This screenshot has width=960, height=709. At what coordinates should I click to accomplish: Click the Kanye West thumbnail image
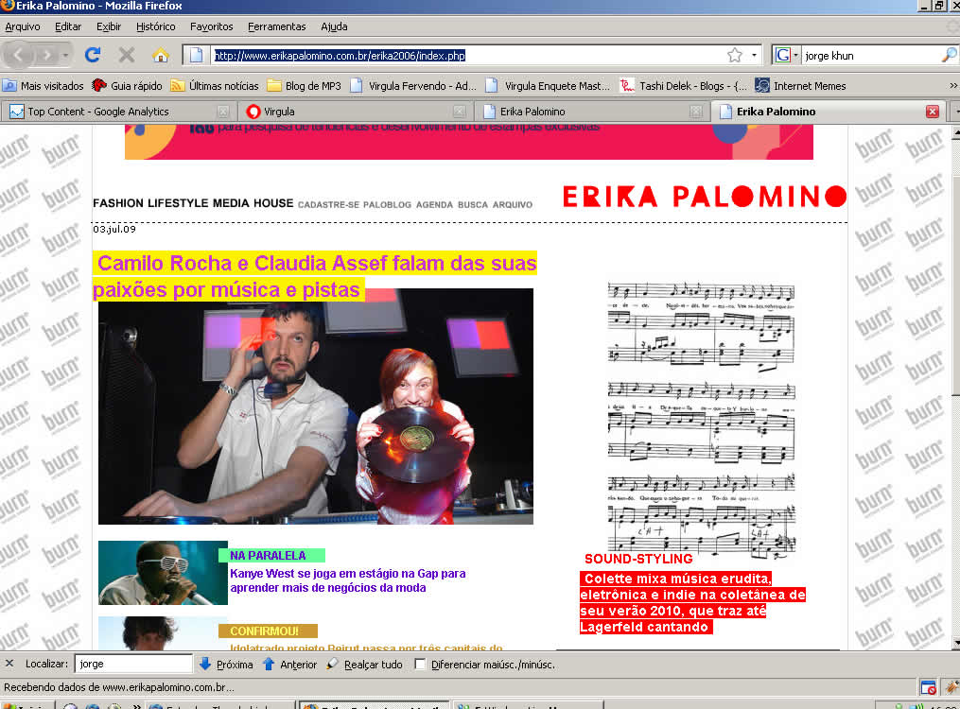(x=163, y=573)
